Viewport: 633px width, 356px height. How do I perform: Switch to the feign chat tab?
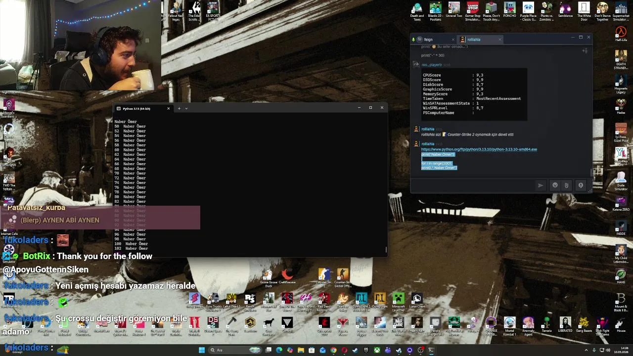point(431,40)
